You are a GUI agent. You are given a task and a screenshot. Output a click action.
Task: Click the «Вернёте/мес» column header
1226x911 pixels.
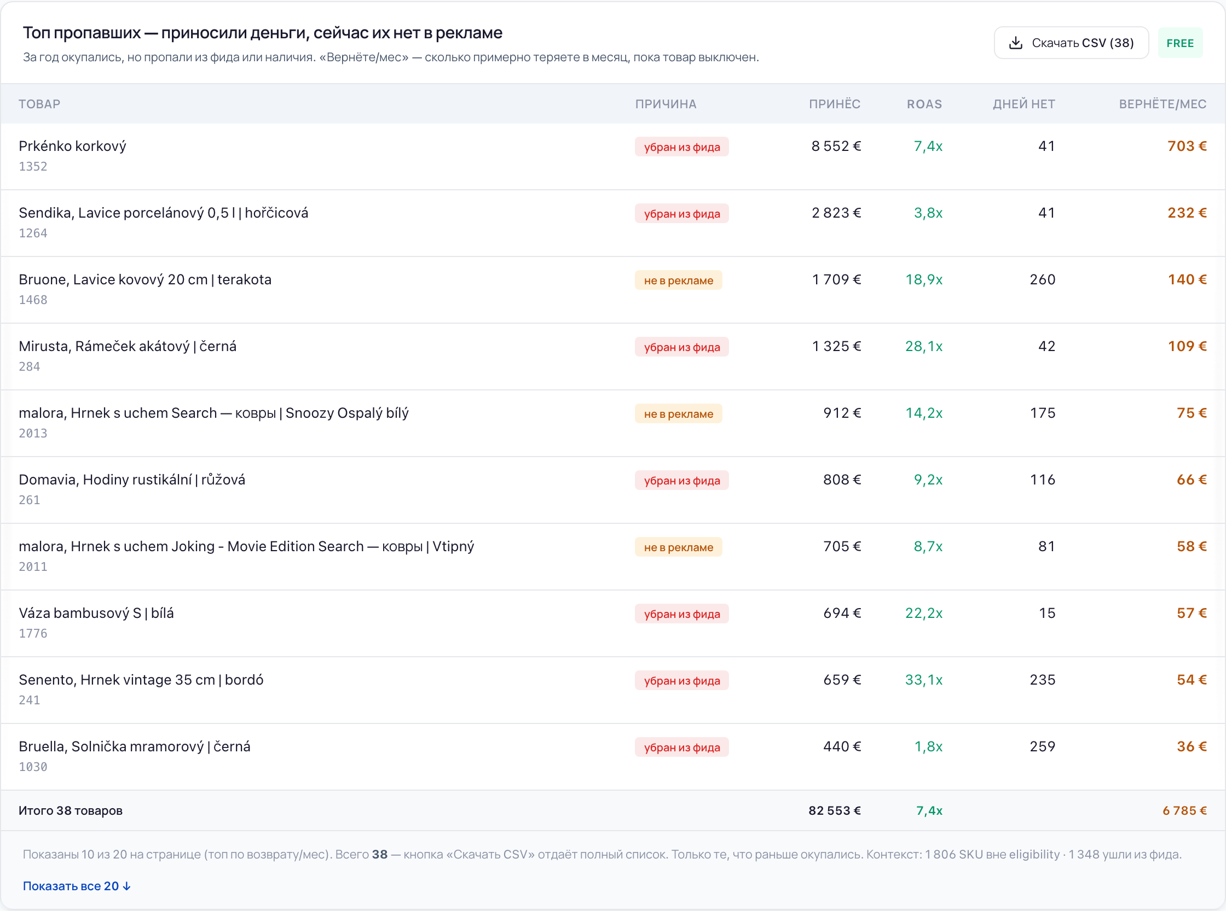click(1162, 104)
